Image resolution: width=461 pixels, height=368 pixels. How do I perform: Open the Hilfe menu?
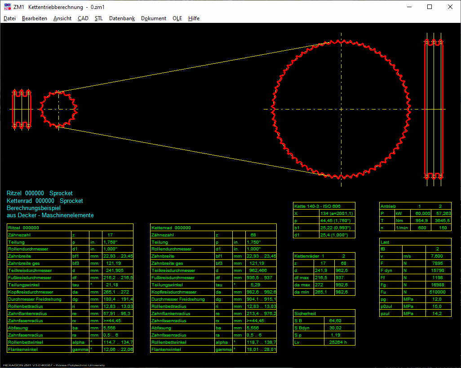[x=194, y=18]
